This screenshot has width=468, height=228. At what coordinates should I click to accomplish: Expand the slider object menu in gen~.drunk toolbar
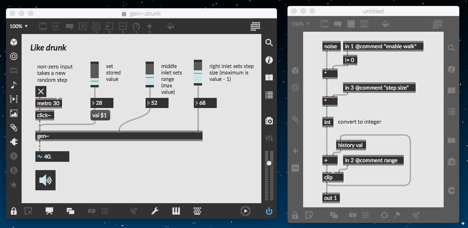123,27
